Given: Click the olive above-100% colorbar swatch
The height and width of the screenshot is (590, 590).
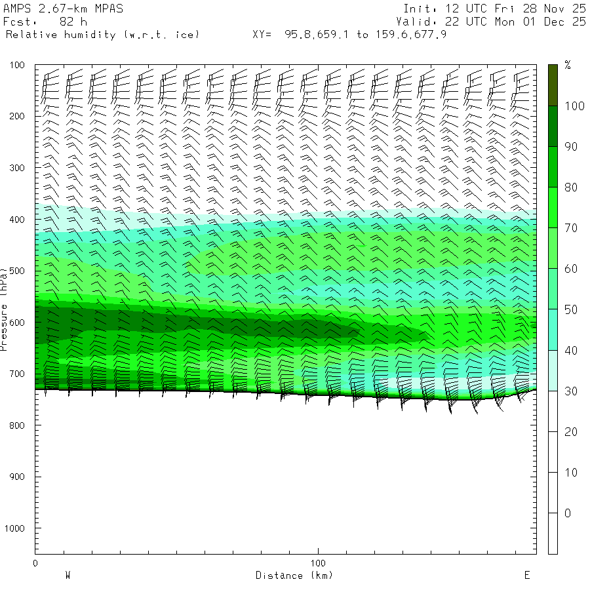Looking at the screenshot, I should pyautogui.click(x=553, y=85).
